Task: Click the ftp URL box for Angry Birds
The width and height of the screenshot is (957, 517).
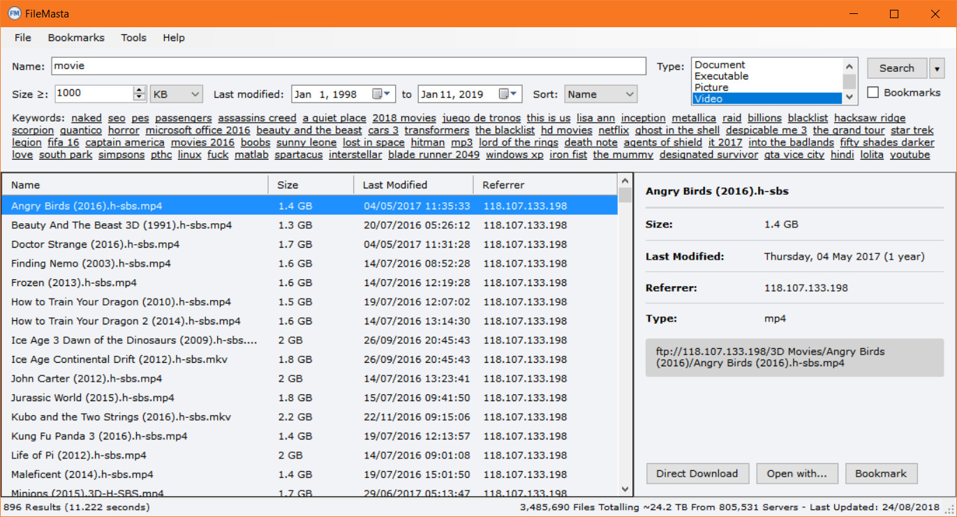Action: (794, 358)
